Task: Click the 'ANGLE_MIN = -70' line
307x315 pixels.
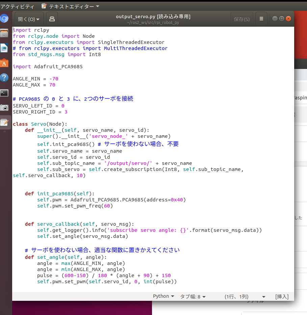Action: point(35,79)
